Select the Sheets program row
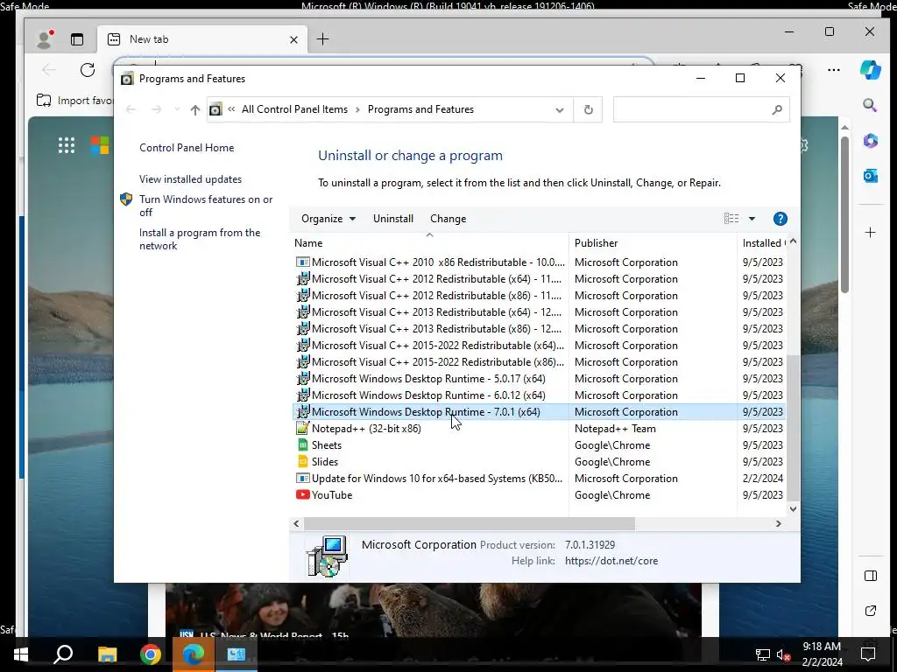Image resolution: width=897 pixels, height=672 pixels. click(539, 445)
